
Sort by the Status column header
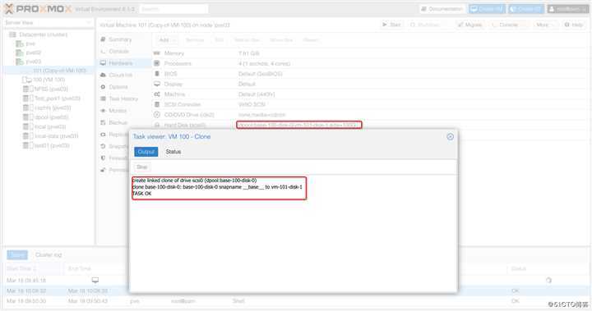(519, 268)
